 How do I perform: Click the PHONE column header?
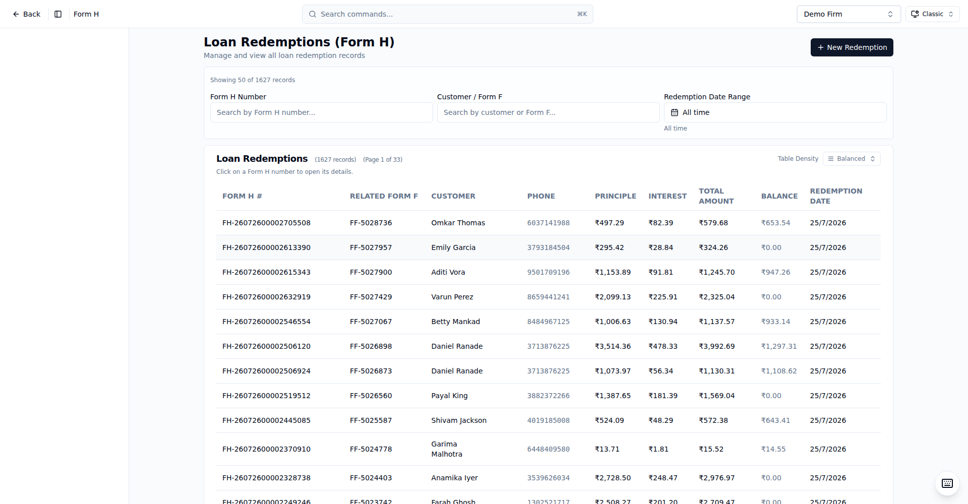(541, 196)
